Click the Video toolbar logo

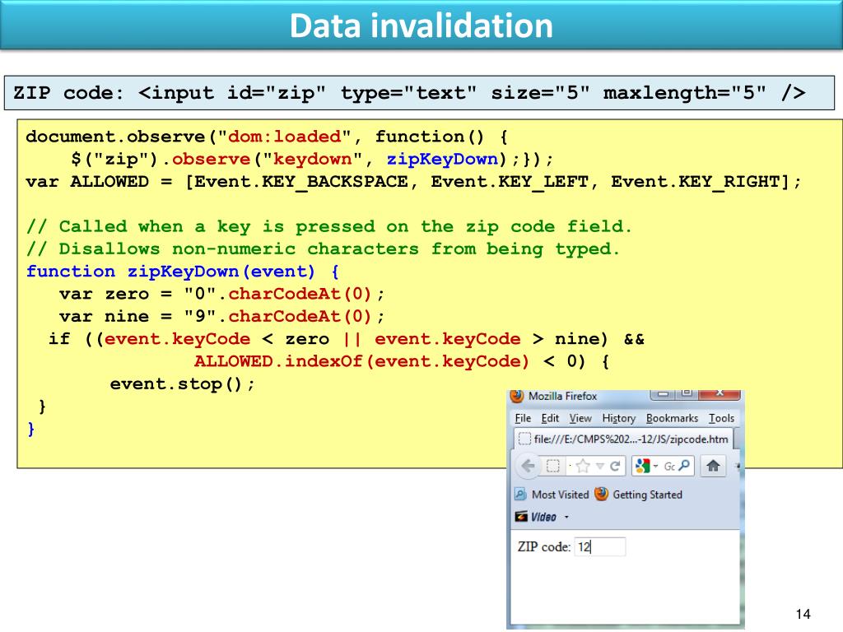[x=536, y=517]
